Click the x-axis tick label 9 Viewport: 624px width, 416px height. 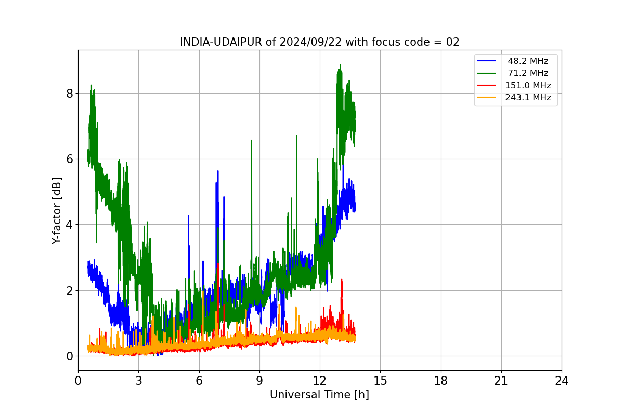coord(259,381)
